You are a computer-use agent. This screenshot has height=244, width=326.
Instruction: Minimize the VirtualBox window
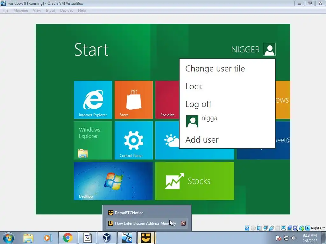point(299,3)
